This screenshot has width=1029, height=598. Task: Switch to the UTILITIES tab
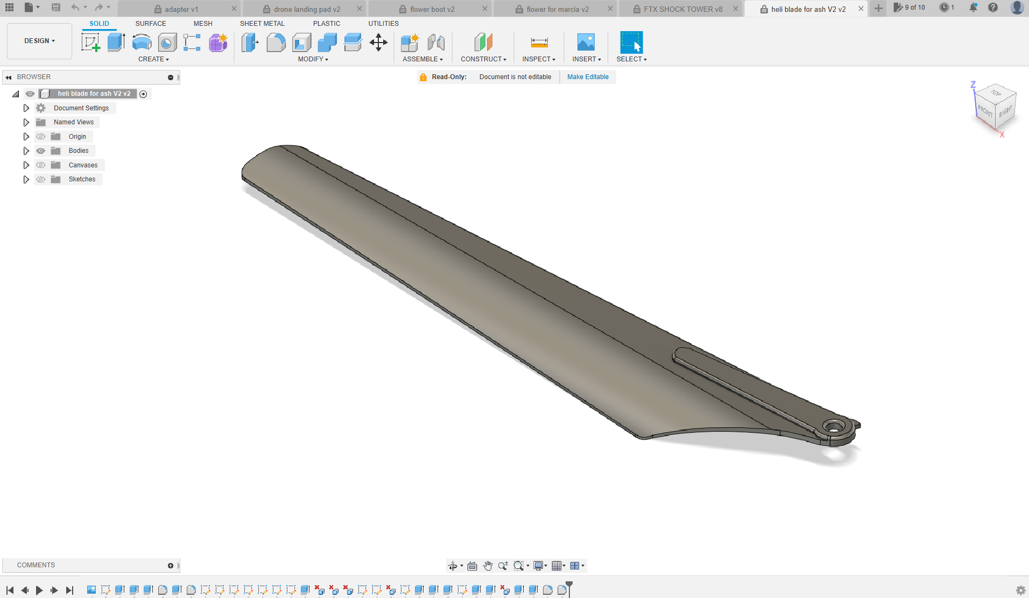click(383, 24)
